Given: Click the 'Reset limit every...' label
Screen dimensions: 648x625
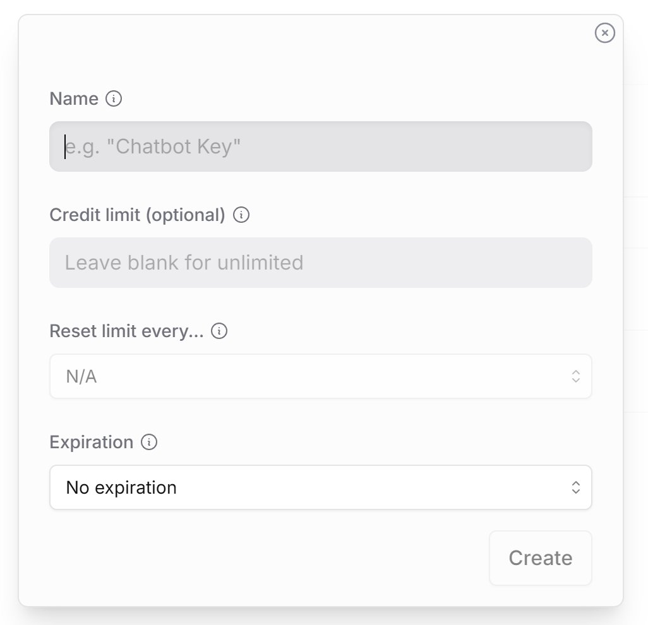Looking at the screenshot, I should click(x=126, y=331).
